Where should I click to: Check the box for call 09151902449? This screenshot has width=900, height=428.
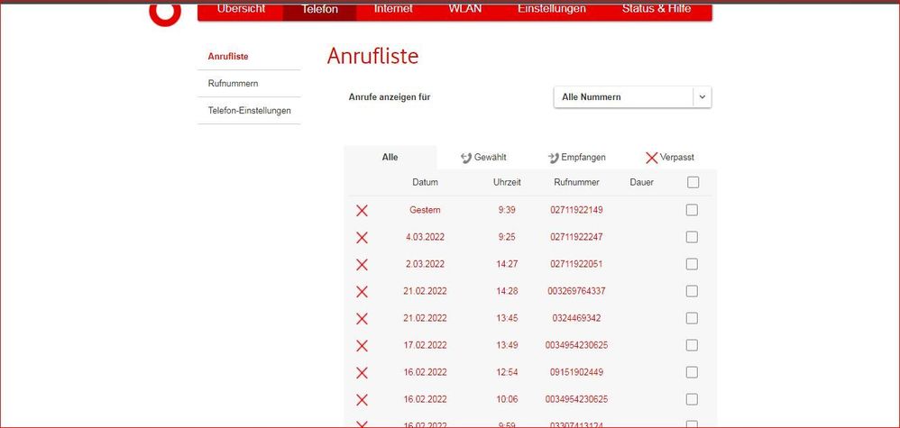[692, 372]
